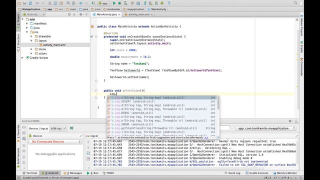Open the 0: Messages bottom tab
This screenshot has width=320, height=180.
[72, 173]
